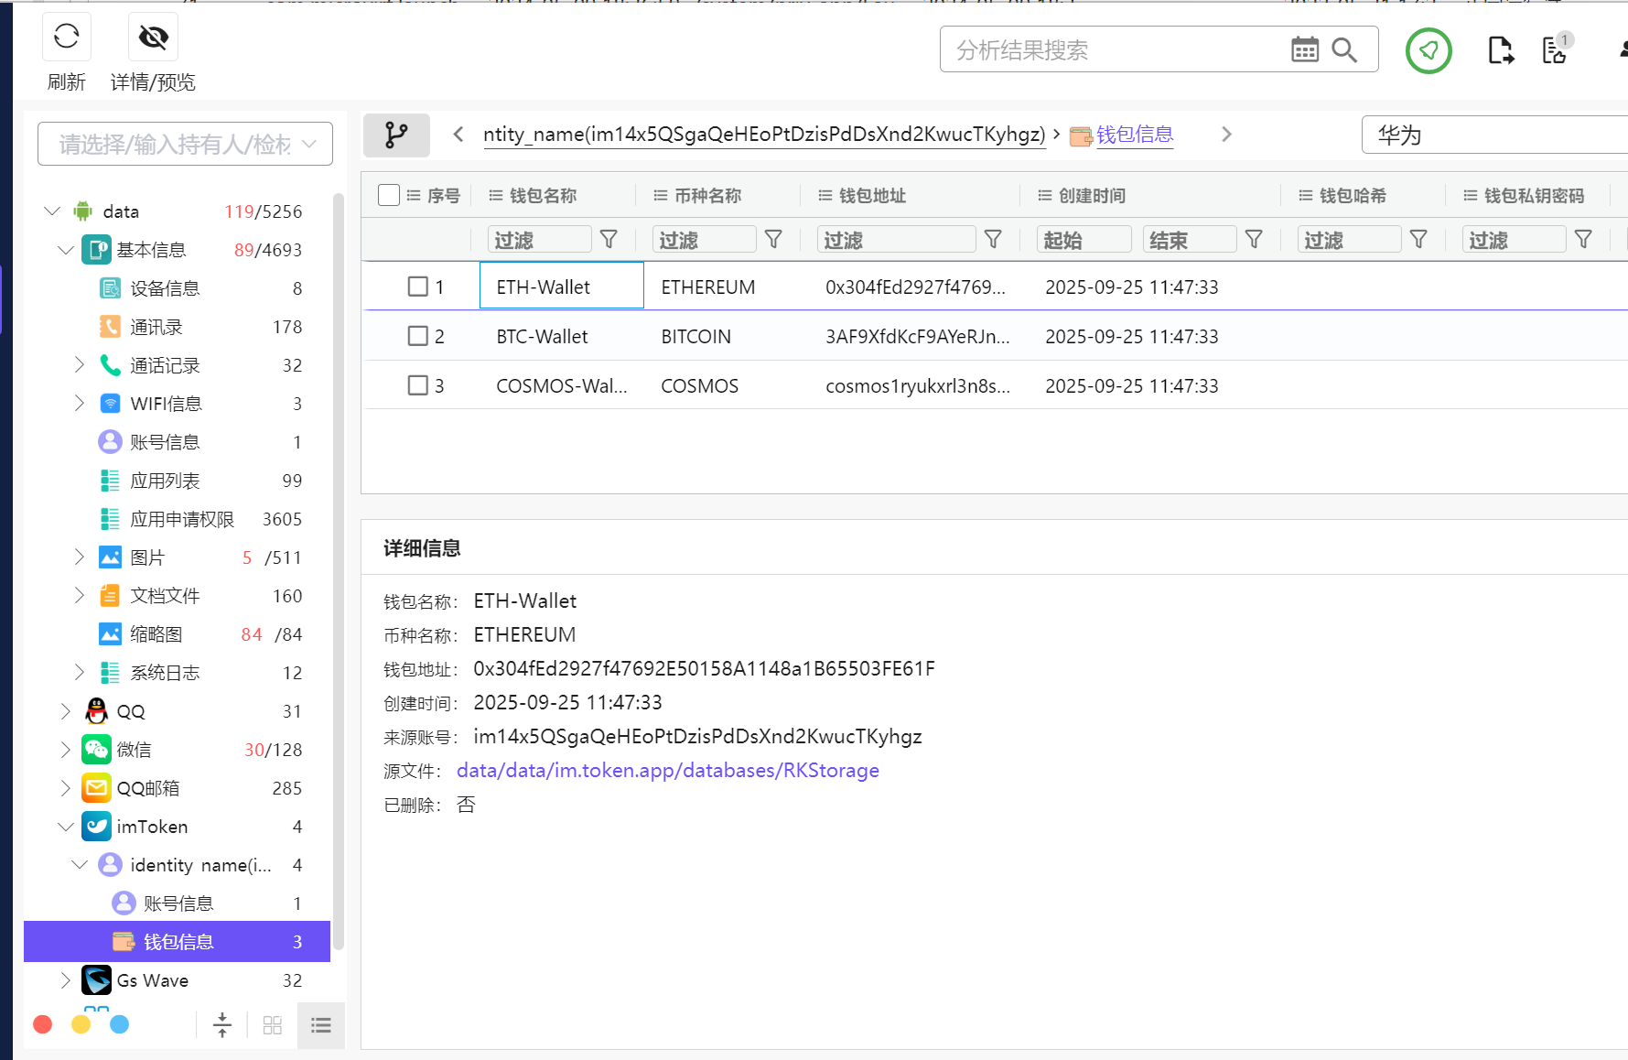Click the filter funnel for creation time
The image size is (1628, 1060).
pyautogui.click(x=1255, y=240)
